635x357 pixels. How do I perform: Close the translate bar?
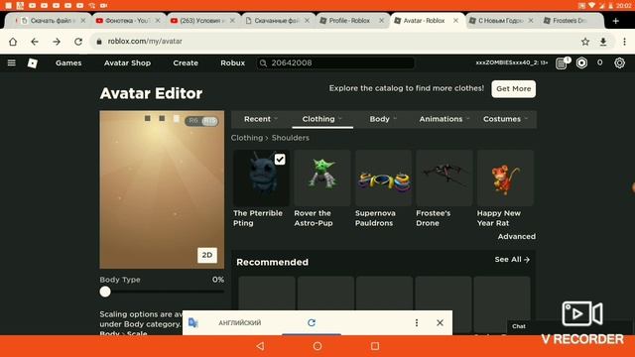coord(440,322)
